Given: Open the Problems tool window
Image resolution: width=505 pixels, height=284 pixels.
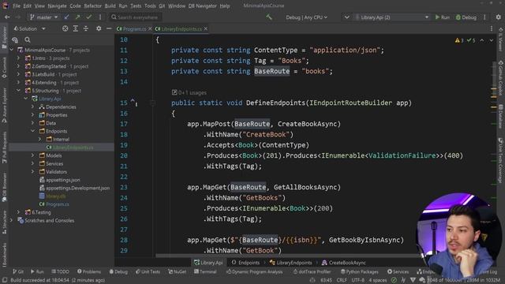Looking at the screenshot, I should coord(89,271).
